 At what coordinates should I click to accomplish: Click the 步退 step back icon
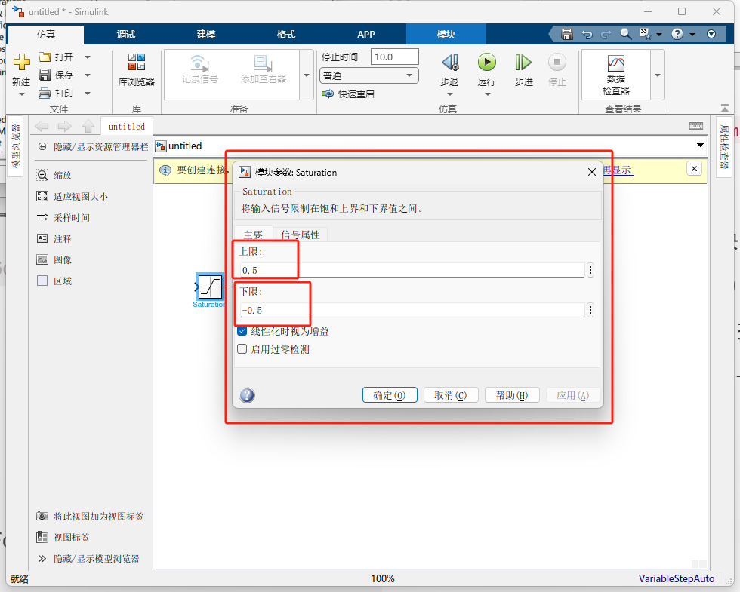click(x=450, y=62)
